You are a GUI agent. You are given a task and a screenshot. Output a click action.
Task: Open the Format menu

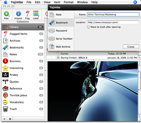[69, 2]
